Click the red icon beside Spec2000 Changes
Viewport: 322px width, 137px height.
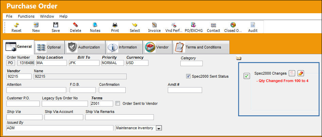[292, 73]
